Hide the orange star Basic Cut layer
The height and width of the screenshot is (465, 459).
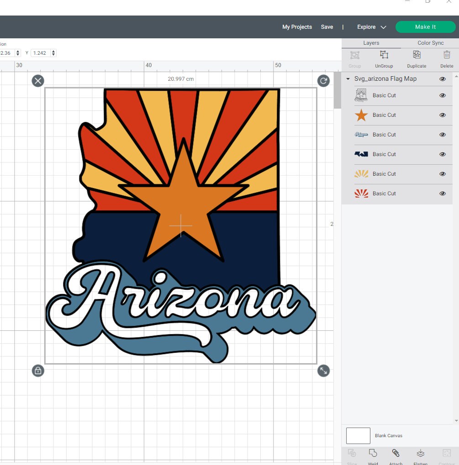tap(442, 115)
